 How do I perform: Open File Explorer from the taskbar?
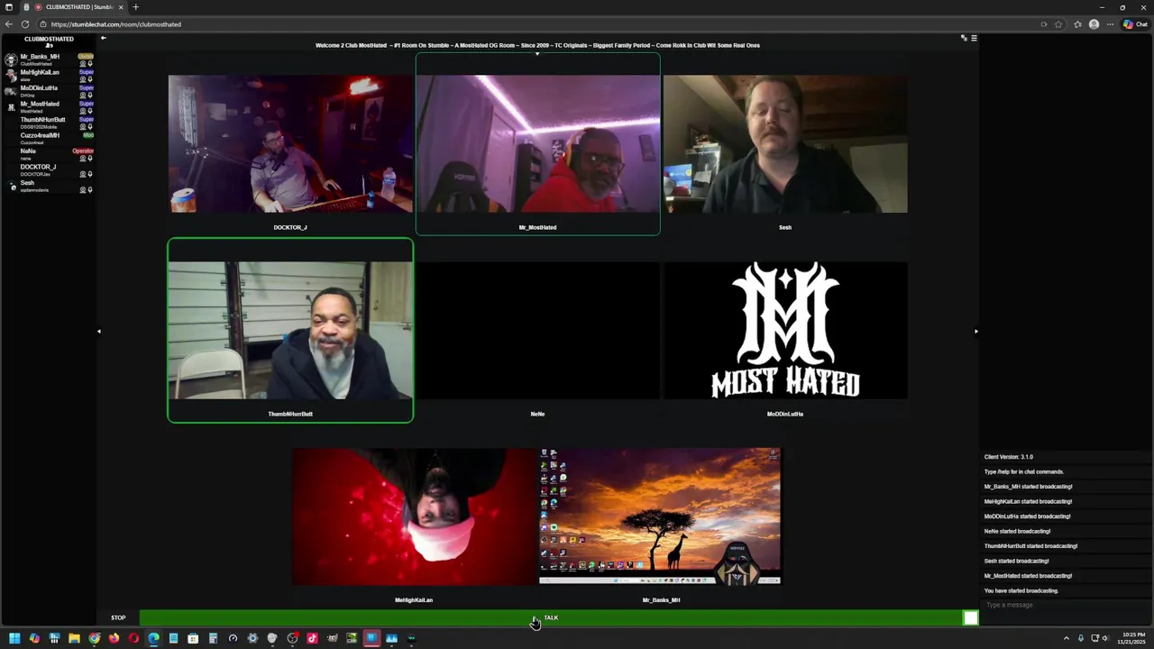74,638
